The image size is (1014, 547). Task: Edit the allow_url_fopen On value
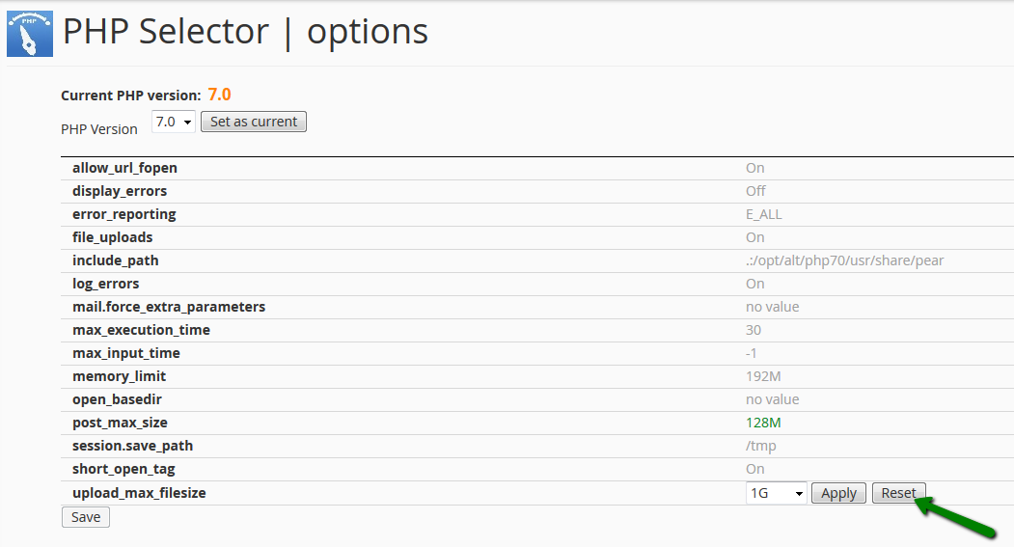(x=754, y=168)
